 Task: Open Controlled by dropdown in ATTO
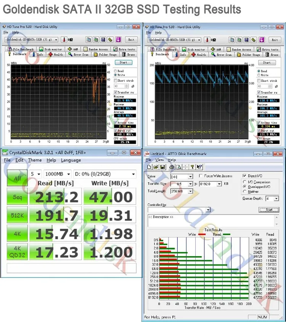[208, 210]
